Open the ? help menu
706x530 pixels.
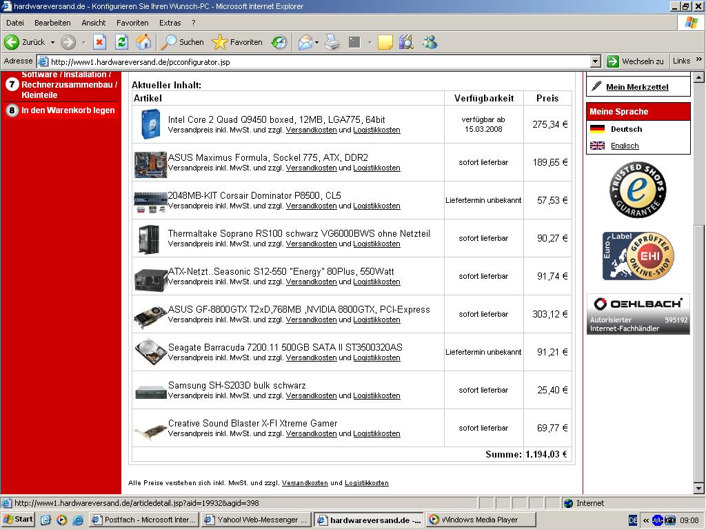(194, 23)
